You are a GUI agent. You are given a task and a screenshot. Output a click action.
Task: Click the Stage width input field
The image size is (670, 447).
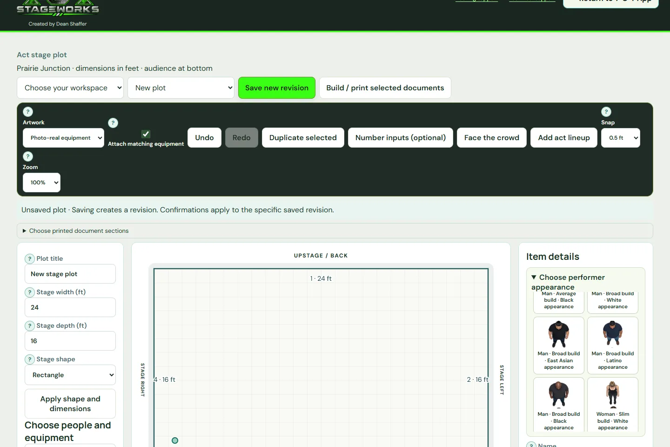click(70, 307)
